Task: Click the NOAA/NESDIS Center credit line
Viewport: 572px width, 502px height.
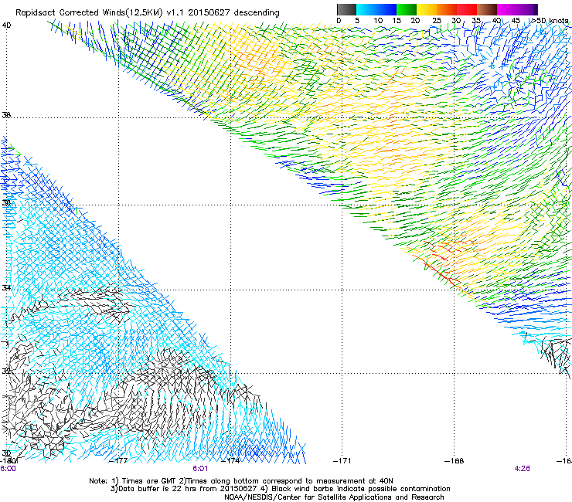Action: 334,497
